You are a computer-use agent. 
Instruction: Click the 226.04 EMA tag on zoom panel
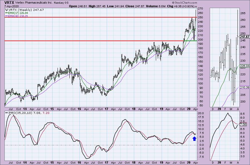click(x=244, y=66)
